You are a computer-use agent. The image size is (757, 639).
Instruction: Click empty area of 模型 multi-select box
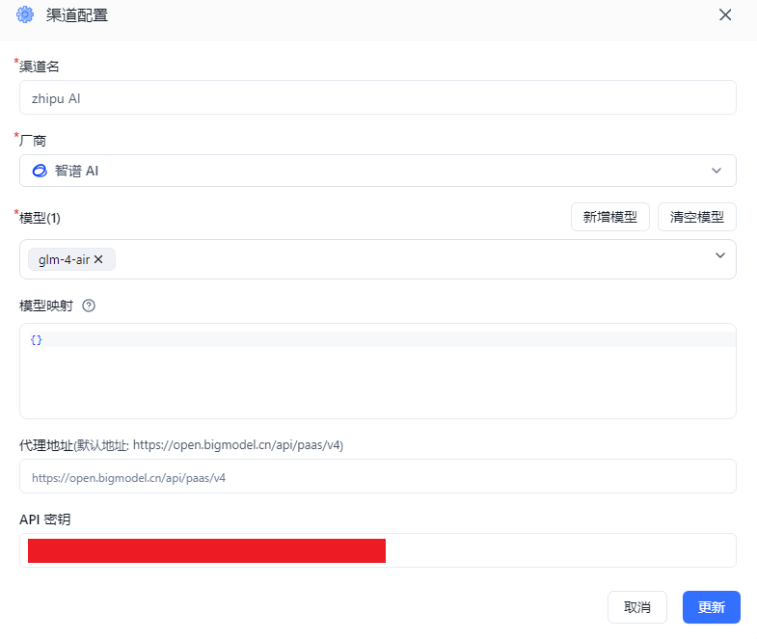click(x=405, y=259)
